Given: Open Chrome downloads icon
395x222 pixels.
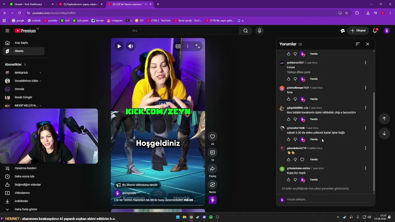Looking at the screenshot, I should click(x=368, y=13).
